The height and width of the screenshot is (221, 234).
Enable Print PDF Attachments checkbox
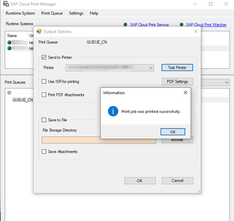tap(44, 95)
